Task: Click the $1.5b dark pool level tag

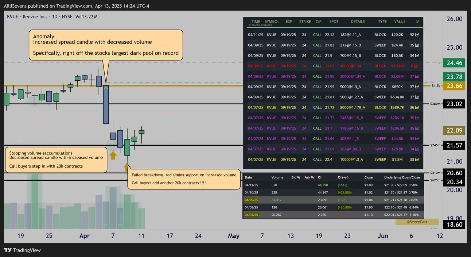Action: (436, 86)
